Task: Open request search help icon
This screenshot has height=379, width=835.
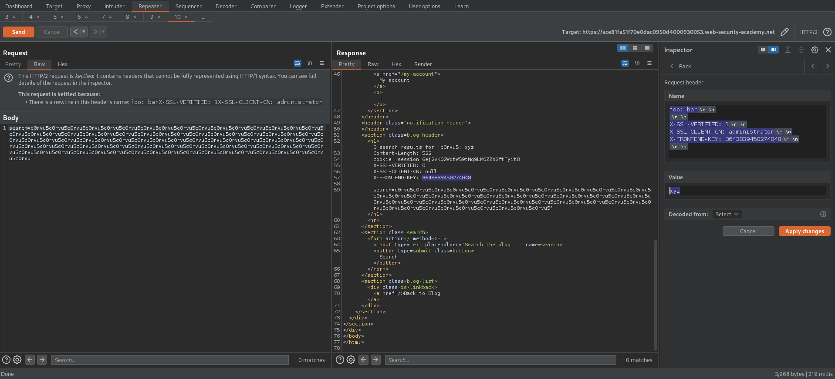Action: [x=6, y=359]
